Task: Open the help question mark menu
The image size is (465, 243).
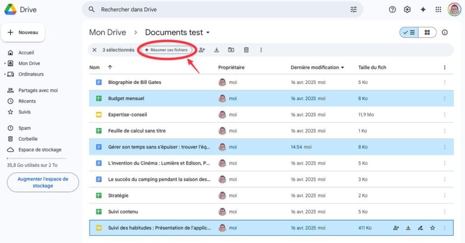Action: click(392, 10)
